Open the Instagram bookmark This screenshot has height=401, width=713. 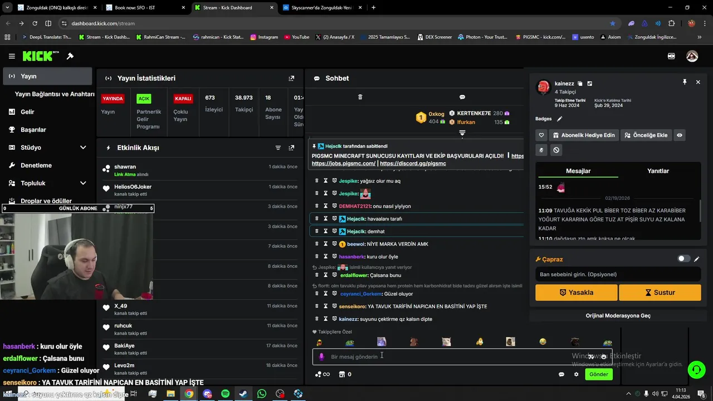pyautogui.click(x=264, y=37)
